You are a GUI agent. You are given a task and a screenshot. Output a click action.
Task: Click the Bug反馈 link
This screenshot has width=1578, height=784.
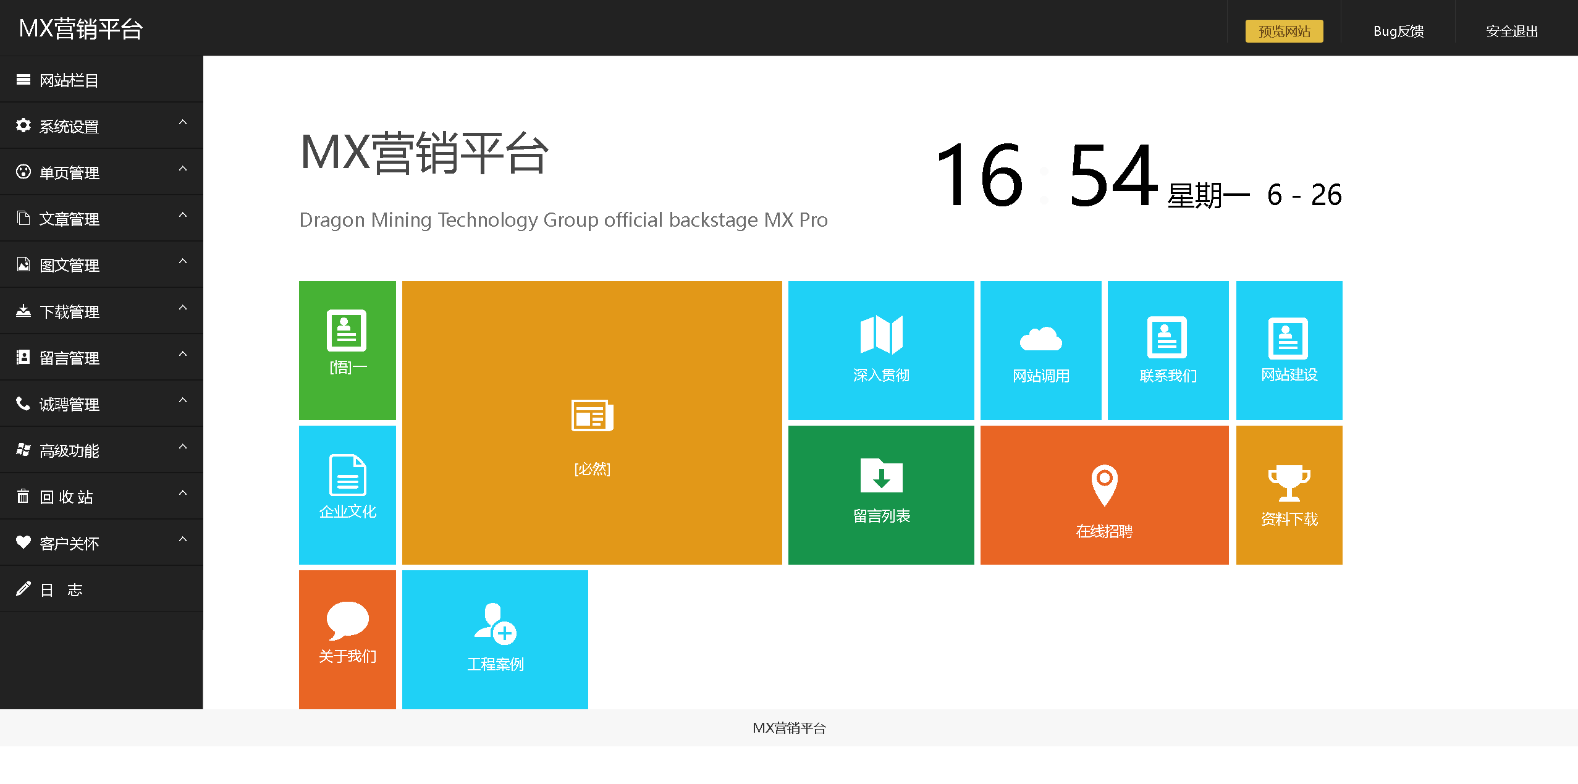1398,32
